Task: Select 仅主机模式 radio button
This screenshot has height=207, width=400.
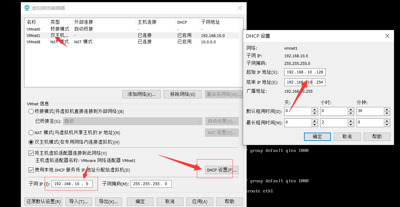Action: point(31,142)
